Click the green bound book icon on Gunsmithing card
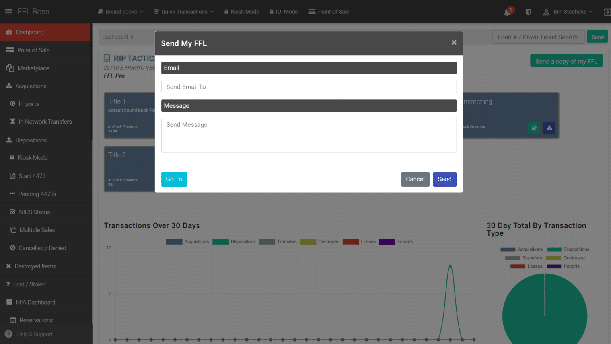 [534, 128]
